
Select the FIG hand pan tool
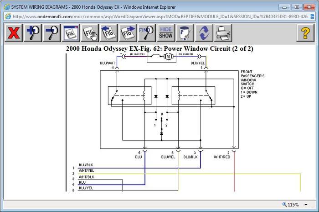90,32
